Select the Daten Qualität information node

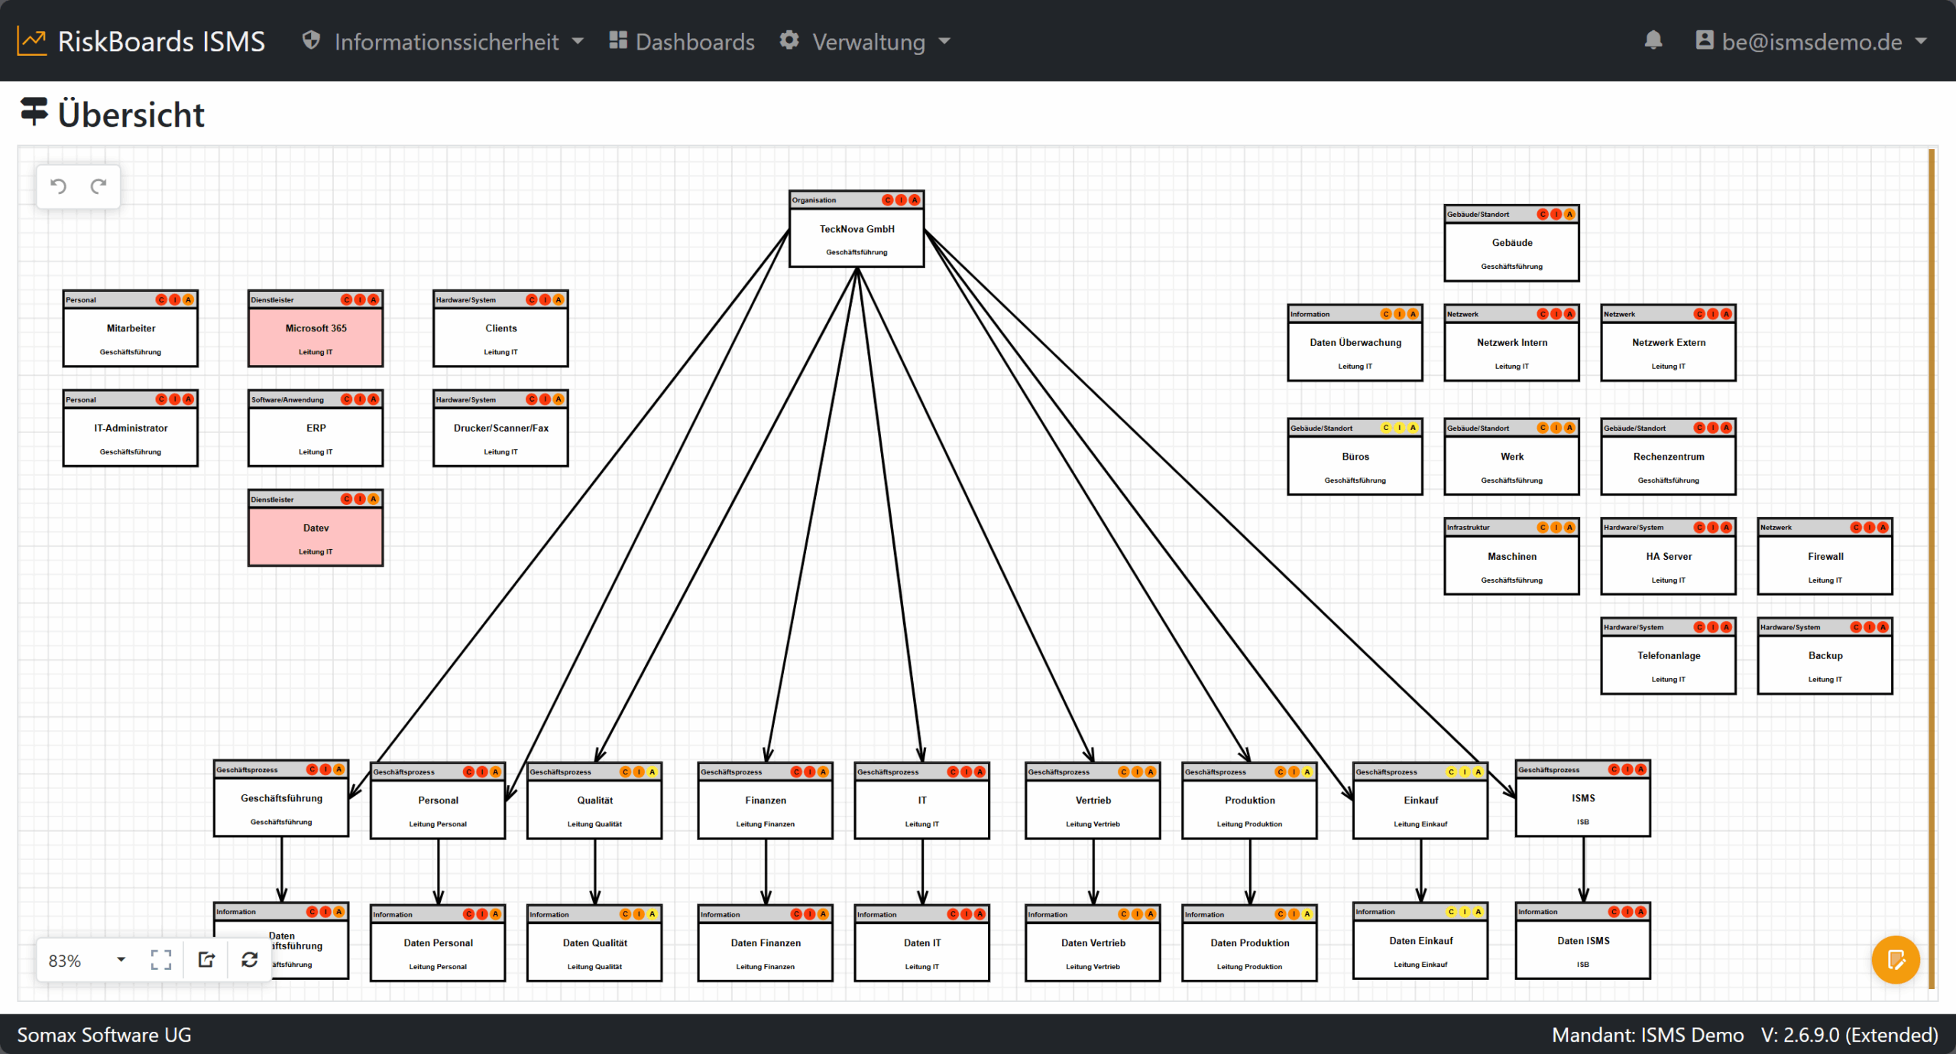pyautogui.click(x=594, y=943)
